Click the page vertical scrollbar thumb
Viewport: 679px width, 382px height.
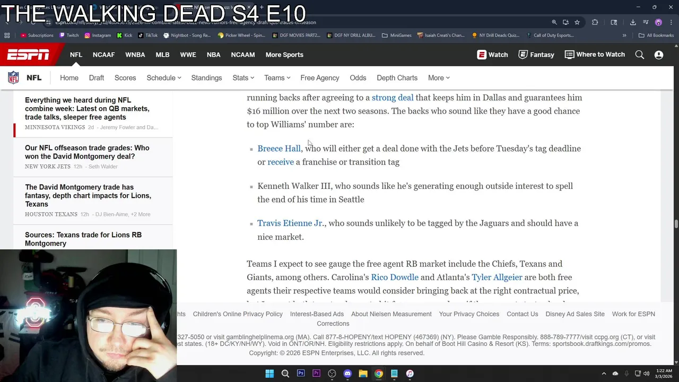(x=676, y=224)
